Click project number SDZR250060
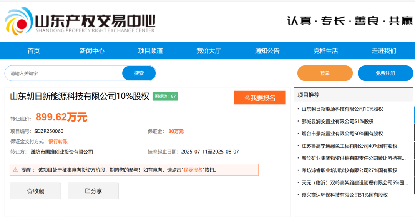The width and height of the screenshot is (415, 217). pyautogui.click(x=49, y=131)
